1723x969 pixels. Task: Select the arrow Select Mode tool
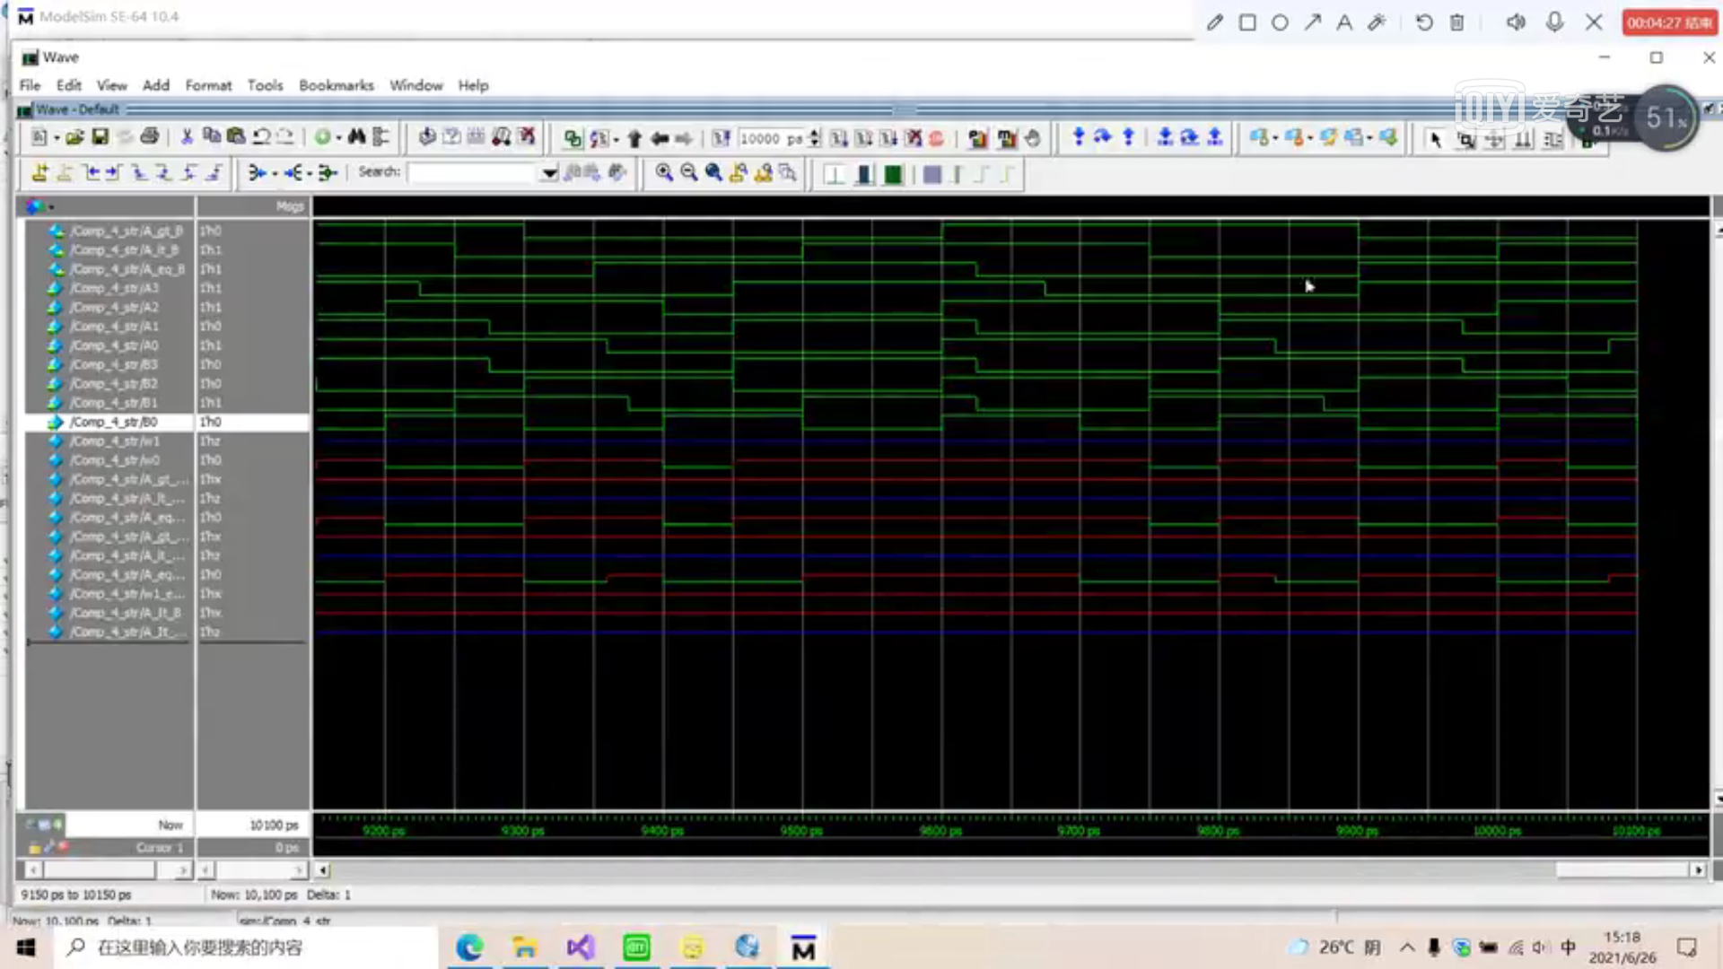pos(1435,139)
